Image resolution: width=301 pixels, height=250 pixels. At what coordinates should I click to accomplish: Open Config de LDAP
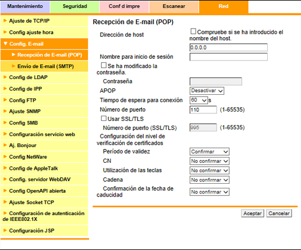[x=44, y=77]
